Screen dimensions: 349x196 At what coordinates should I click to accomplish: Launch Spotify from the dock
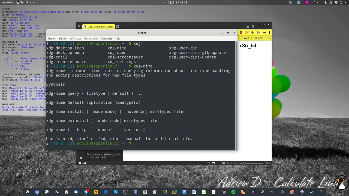(x=233, y=192)
